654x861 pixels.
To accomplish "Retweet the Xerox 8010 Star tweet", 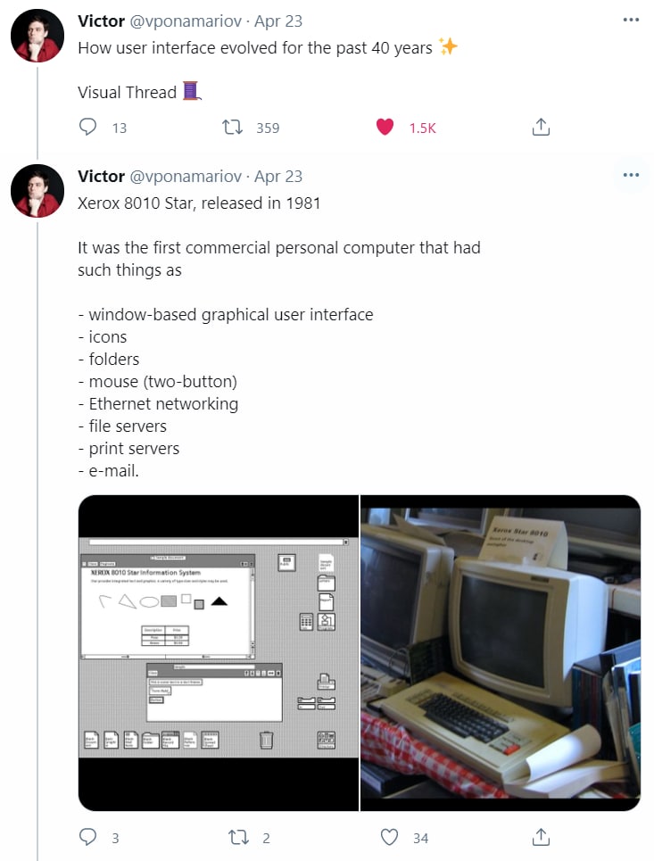I will (x=238, y=838).
